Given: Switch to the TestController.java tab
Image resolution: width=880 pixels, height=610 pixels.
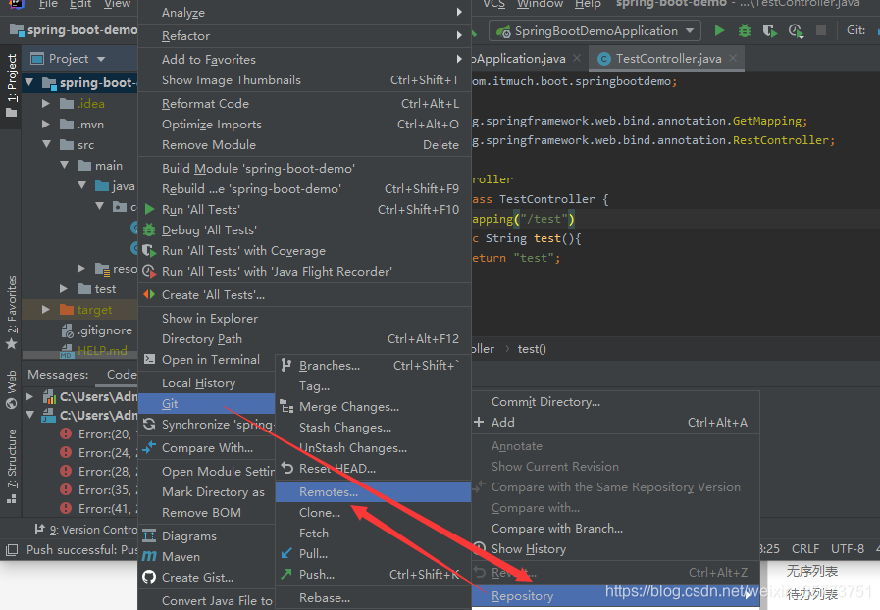Looking at the screenshot, I should [667, 59].
